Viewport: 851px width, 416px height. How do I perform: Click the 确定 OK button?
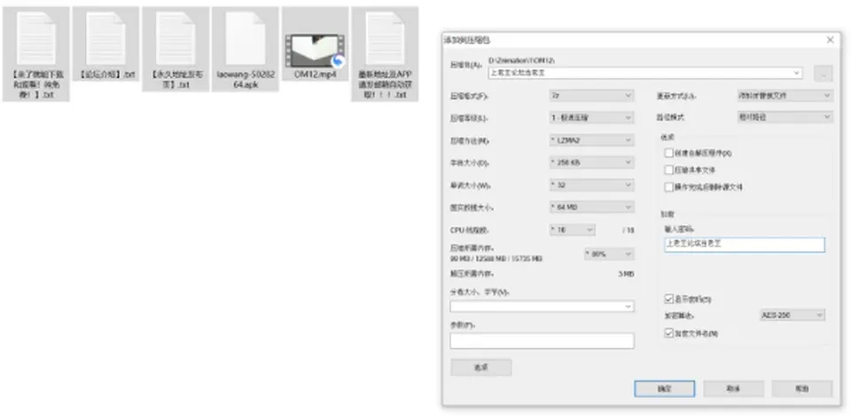coord(664,389)
